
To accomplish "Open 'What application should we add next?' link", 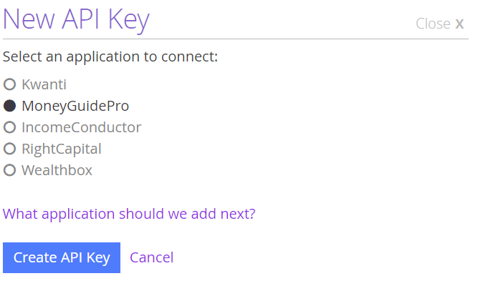I will coord(129,214).
